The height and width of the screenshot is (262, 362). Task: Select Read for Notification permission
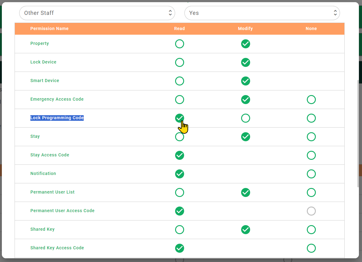click(x=179, y=174)
